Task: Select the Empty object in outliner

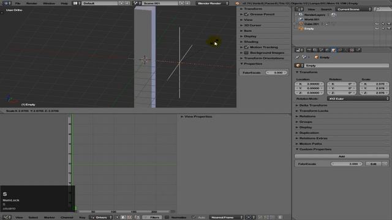Action: [x=309, y=29]
